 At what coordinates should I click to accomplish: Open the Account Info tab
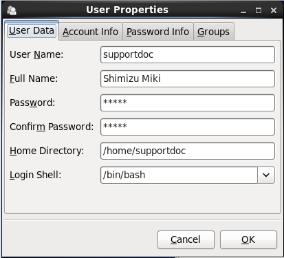point(91,32)
